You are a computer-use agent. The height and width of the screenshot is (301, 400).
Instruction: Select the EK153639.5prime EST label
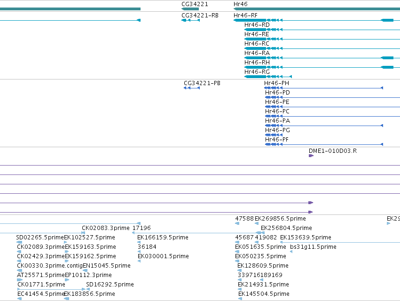(x=306, y=238)
